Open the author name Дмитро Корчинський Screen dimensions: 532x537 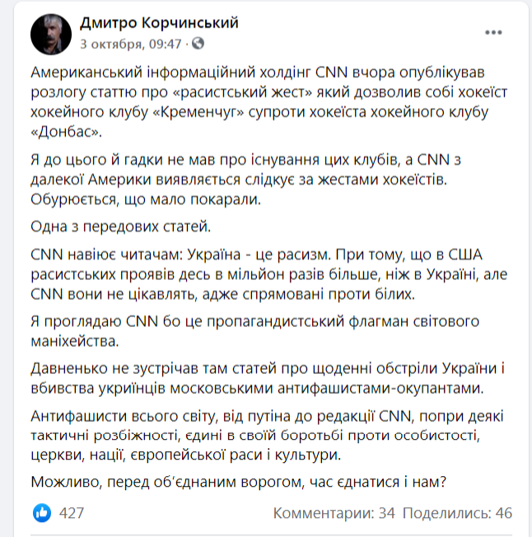click(160, 23)
